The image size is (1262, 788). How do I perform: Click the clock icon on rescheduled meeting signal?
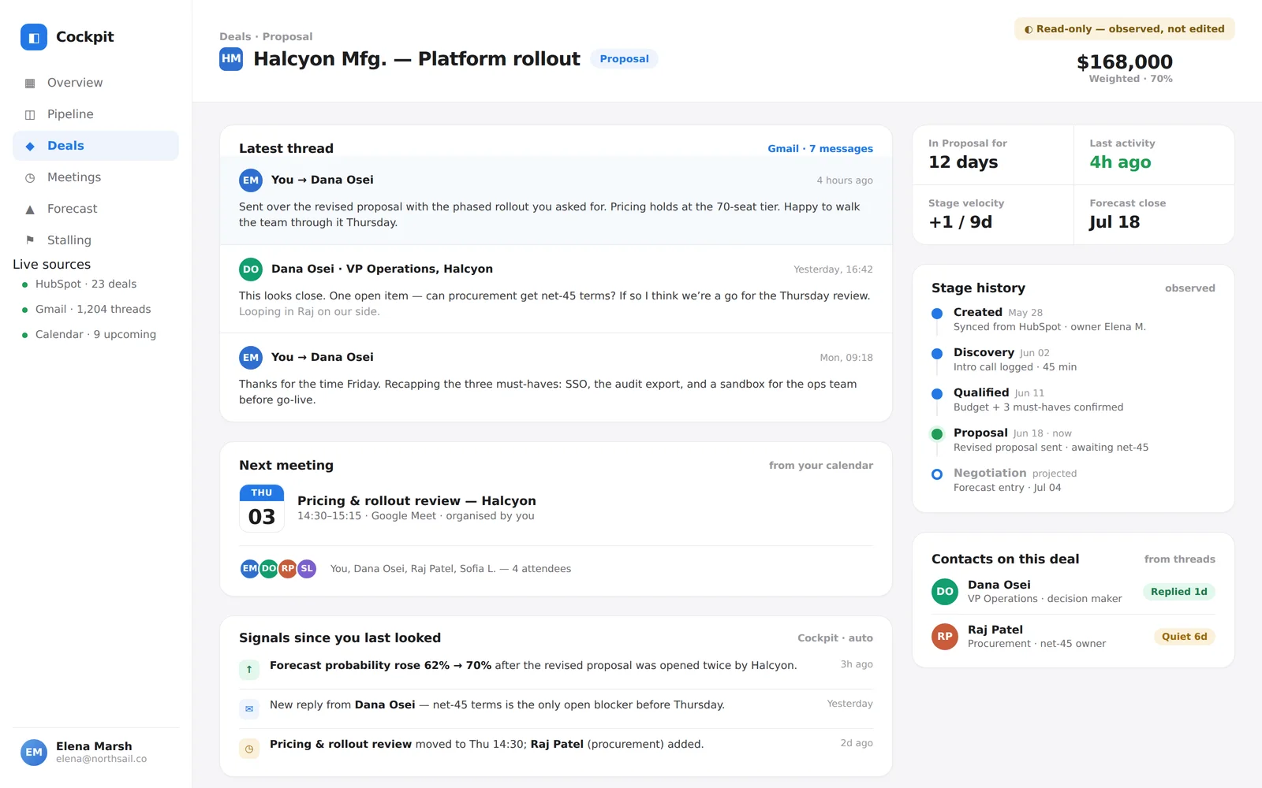(x=249, y=749)
